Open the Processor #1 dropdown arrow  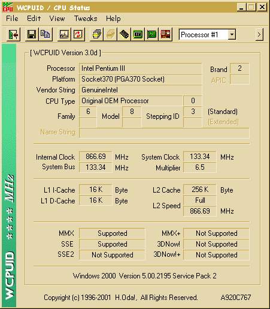(x=232, y=34)
